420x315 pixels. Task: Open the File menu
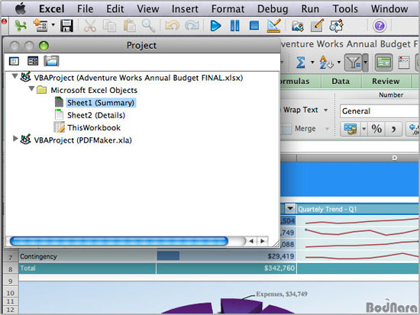tap(85, 9)
